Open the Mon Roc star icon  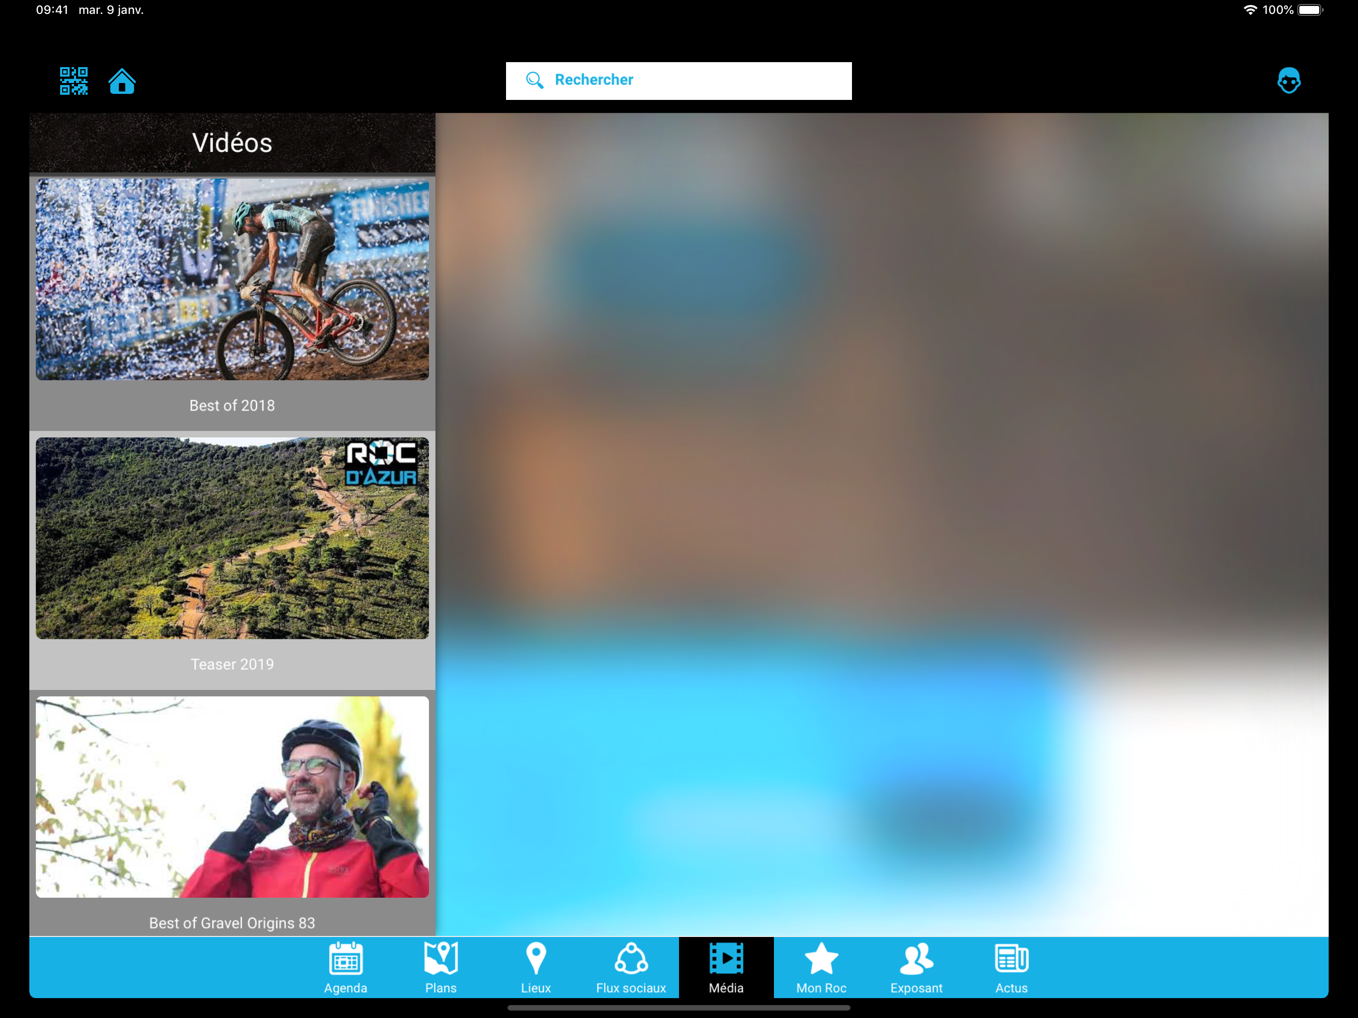point(821,958)
